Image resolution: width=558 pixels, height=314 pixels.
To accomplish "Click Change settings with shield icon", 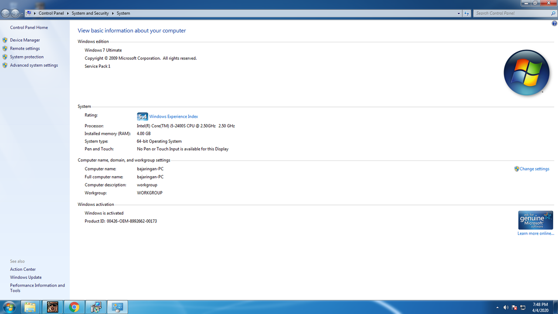I will tap(532, 169).
